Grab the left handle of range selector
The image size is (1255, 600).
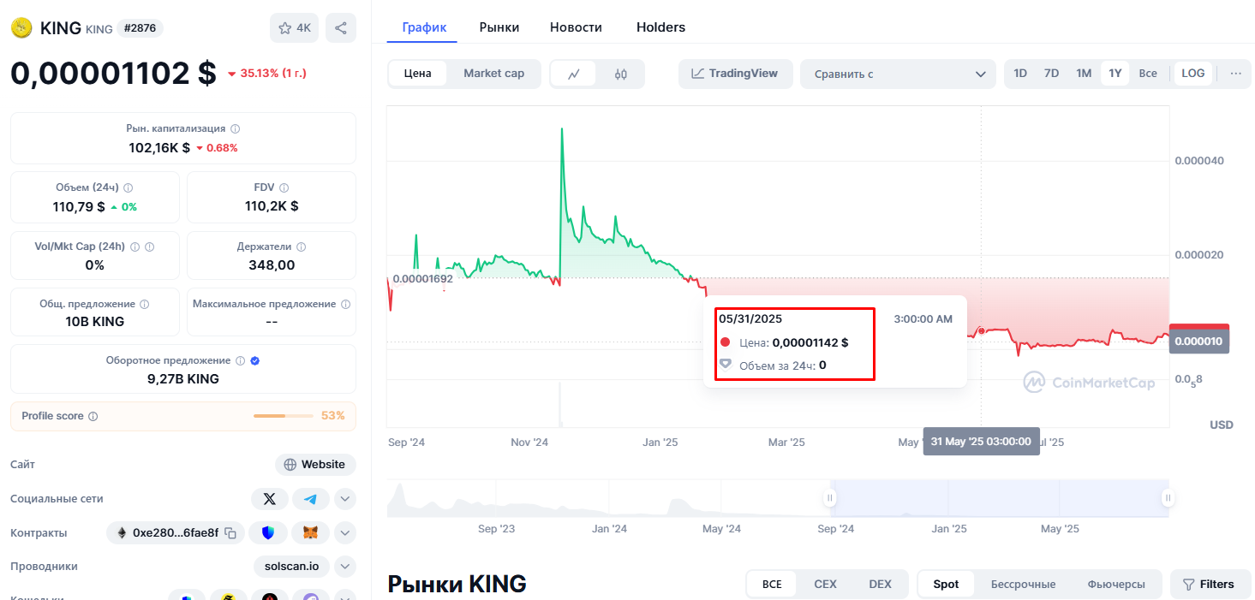[829, 498]
